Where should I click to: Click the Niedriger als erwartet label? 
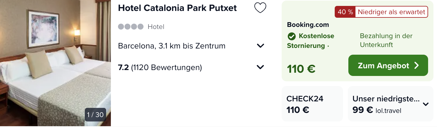392,12
